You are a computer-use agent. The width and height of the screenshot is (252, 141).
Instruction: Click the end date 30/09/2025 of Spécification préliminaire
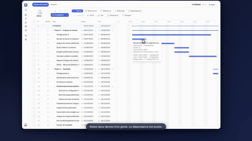click(105, 78)
